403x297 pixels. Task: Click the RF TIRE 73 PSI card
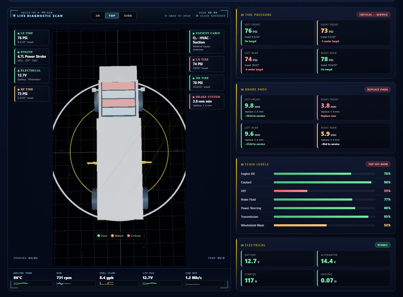32,94
